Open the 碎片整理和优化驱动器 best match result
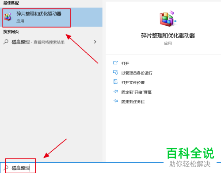Screen dimensions: 221x173 [x=51, y=17]
